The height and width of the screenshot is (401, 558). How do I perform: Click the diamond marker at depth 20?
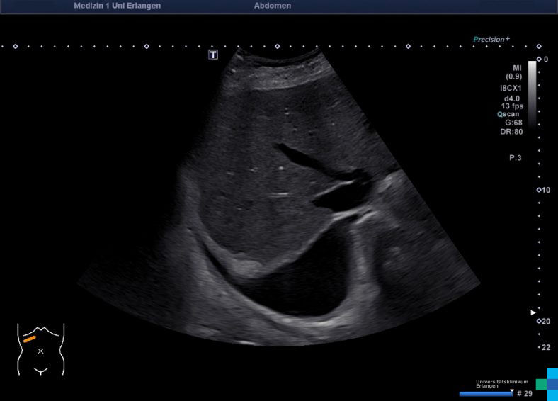[539, 321]
